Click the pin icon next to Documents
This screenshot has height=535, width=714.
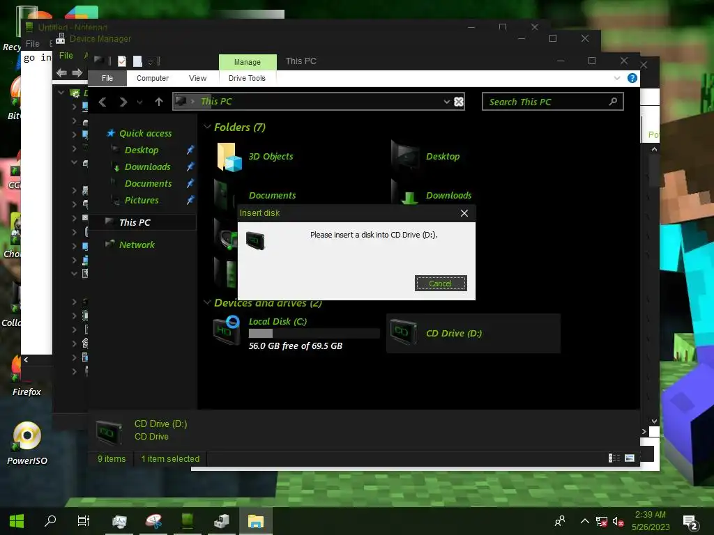[x=190, y=183]
